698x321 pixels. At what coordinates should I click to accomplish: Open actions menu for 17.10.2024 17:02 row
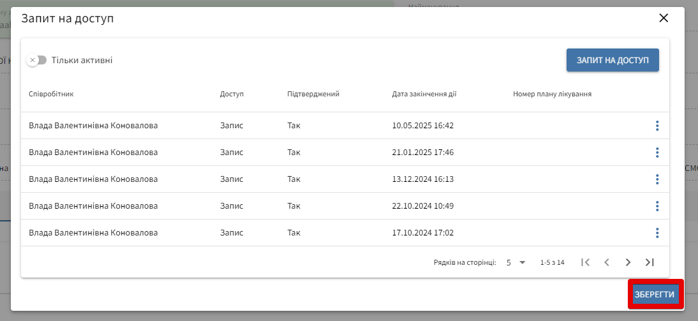657,233
